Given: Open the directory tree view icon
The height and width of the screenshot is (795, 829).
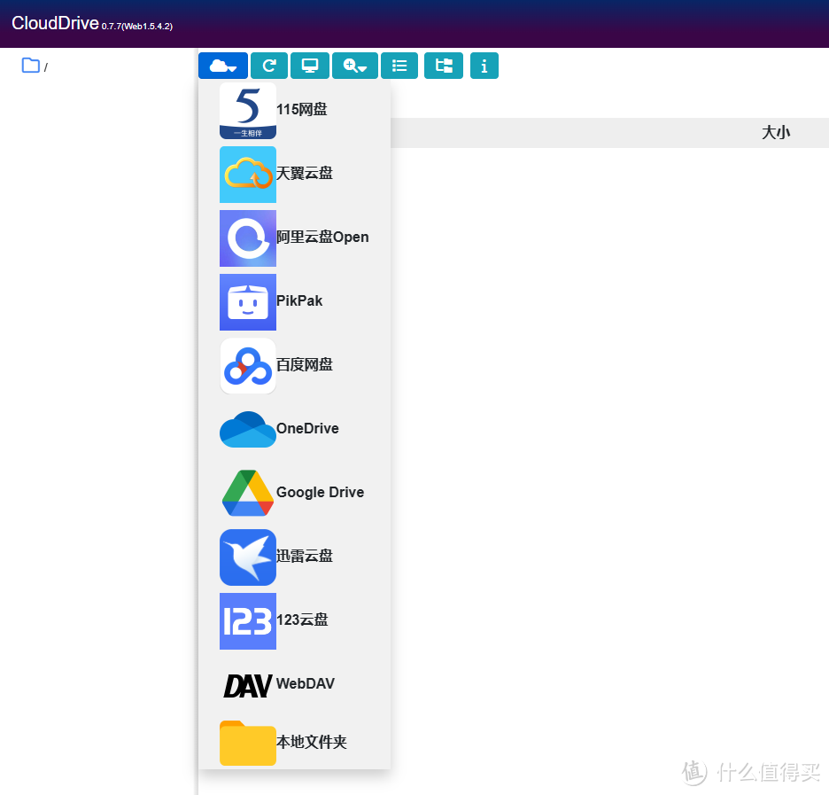Looking at the screenshot, I should click(x=443, y=66).
